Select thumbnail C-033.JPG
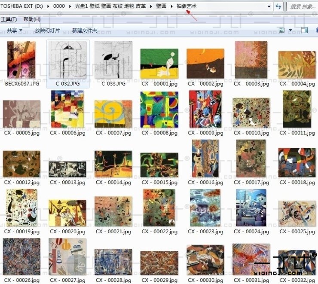Viewport: 318px width, 284px height. tap(113, 60)
